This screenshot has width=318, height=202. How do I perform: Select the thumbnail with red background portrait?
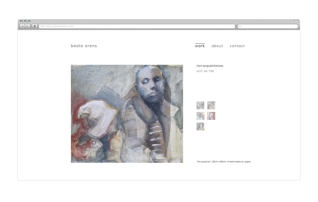click(x=211, y=116)
